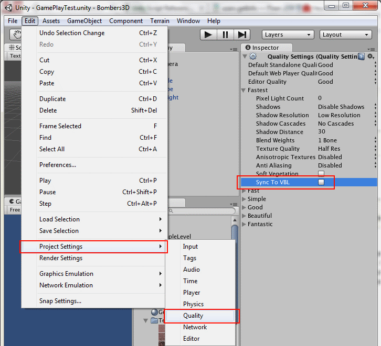The image size is (381, 346).
Task: Expand the Simple quality section
Action: (x=244, y=199)
